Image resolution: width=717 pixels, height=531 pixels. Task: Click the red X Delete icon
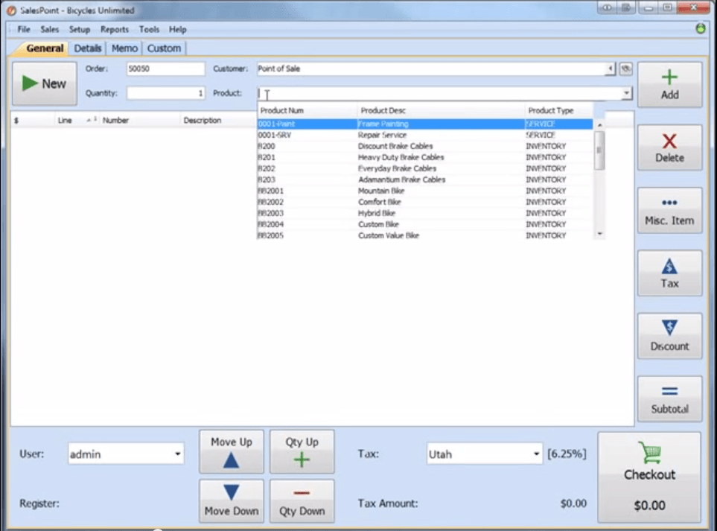click(669, 142)
